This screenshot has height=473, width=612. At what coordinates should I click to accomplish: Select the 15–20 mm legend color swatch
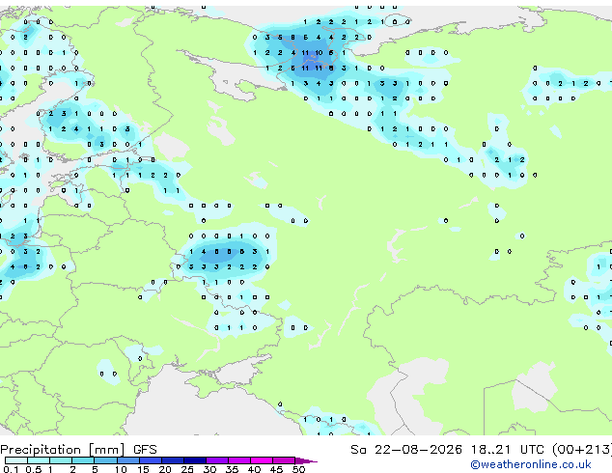click(150, 460)
